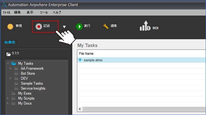Select My Exes in the tree
206x115 pixels.
pyautogui.click(x=25, y=93)
